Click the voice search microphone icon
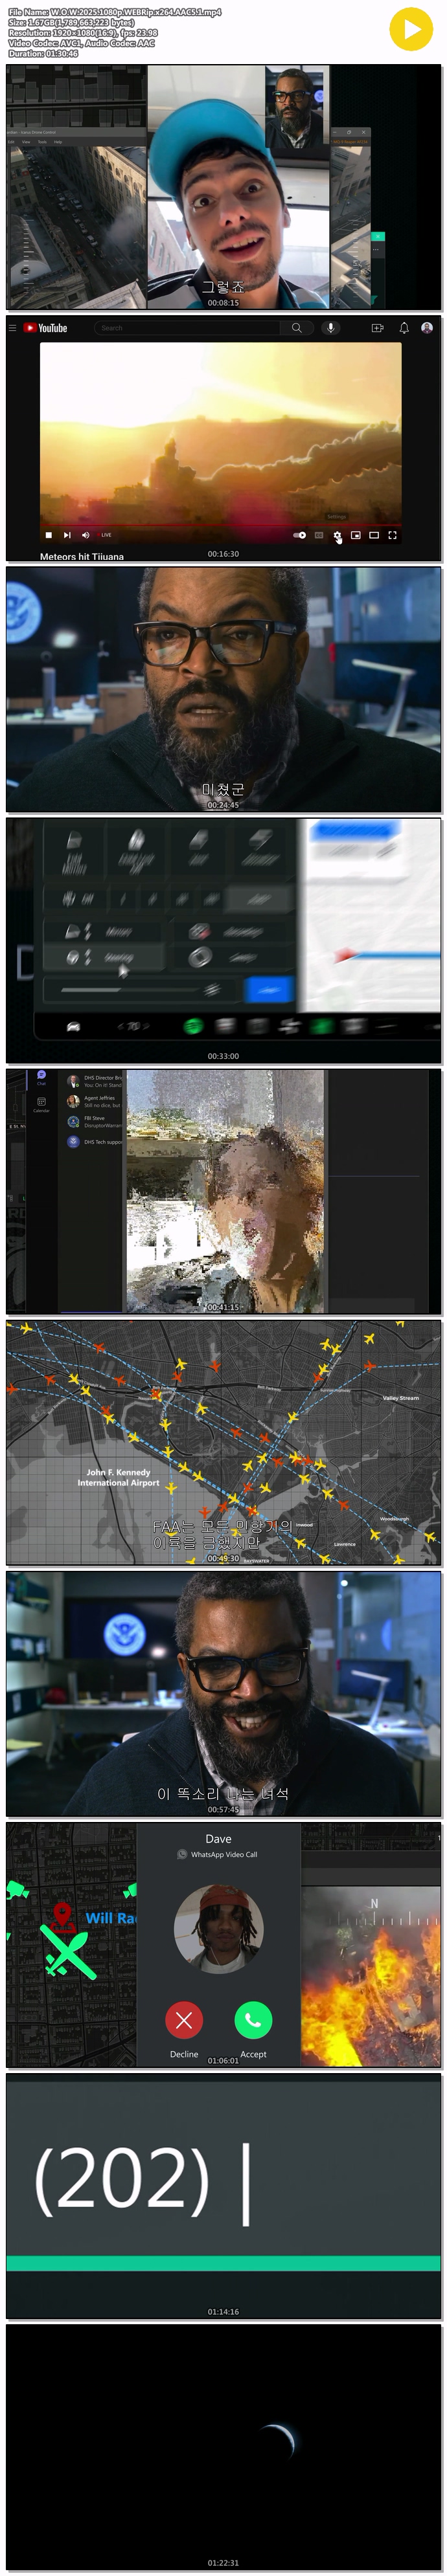 (x=330, y=328)
